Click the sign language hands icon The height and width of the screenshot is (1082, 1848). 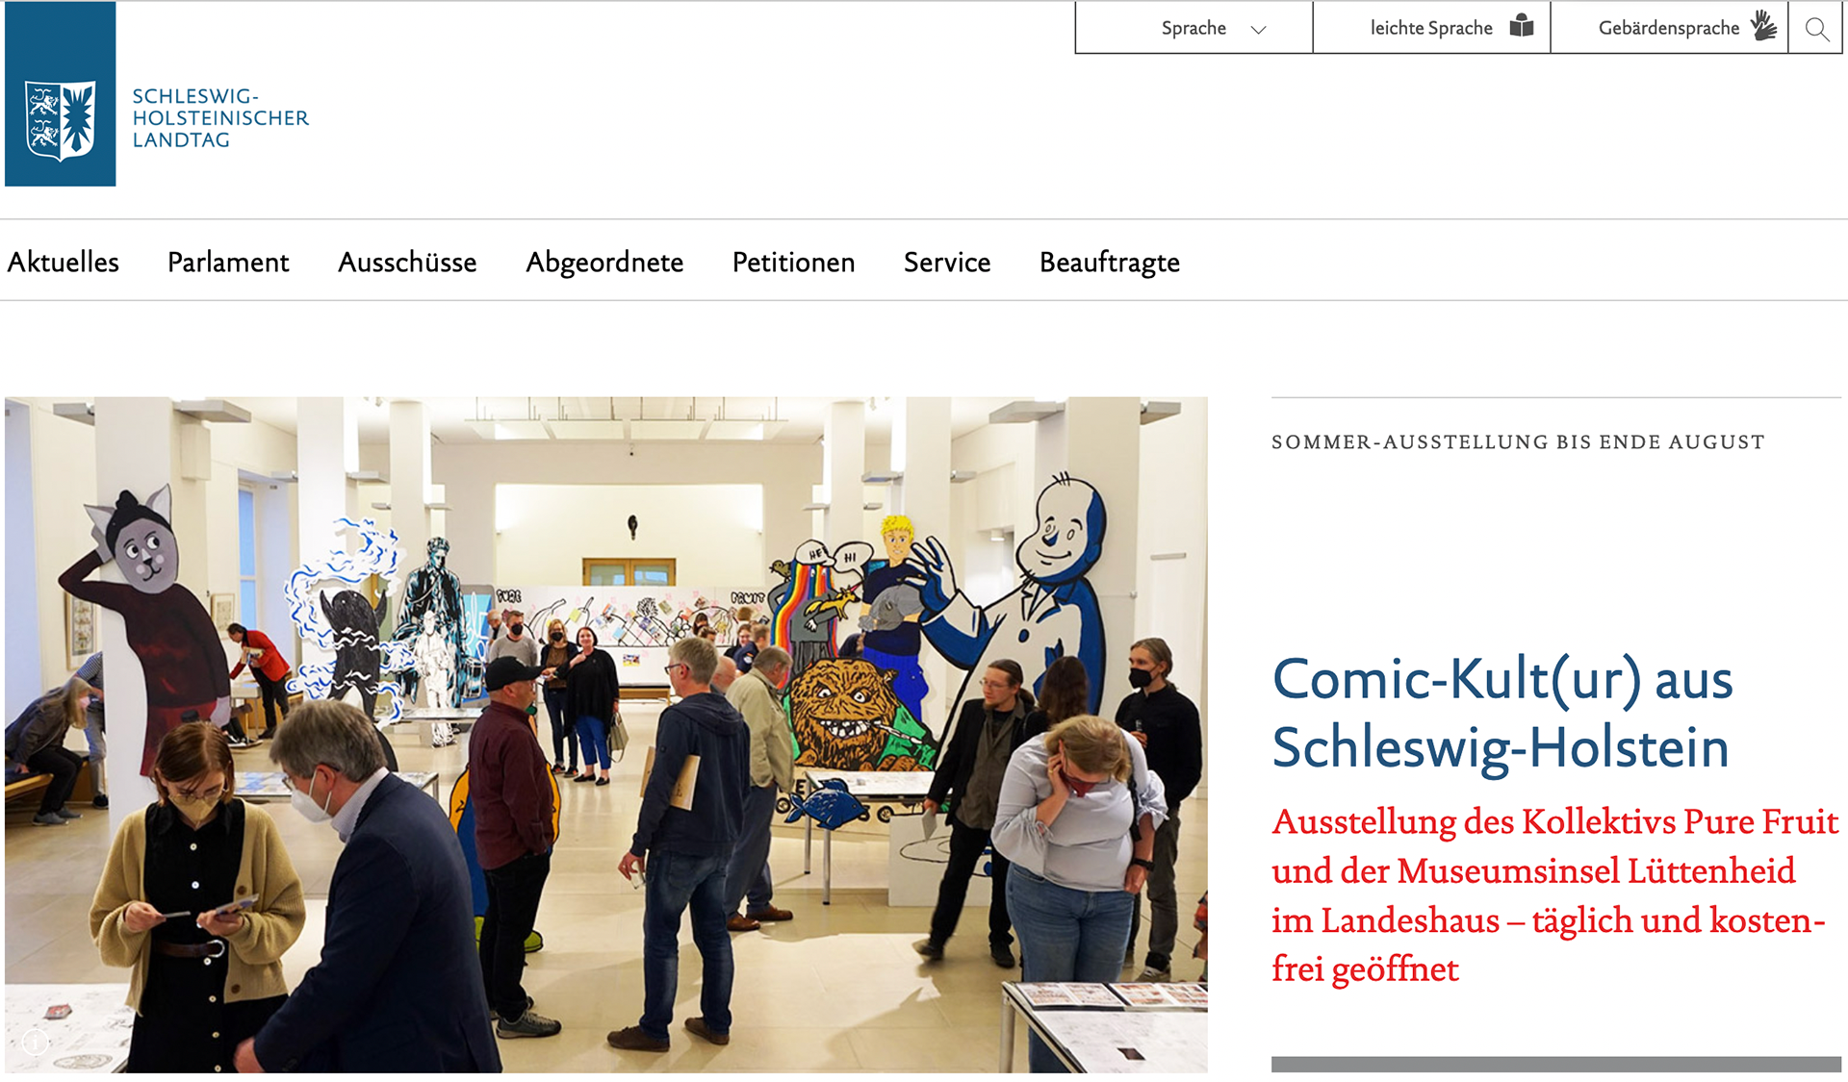pos(1763,26)
